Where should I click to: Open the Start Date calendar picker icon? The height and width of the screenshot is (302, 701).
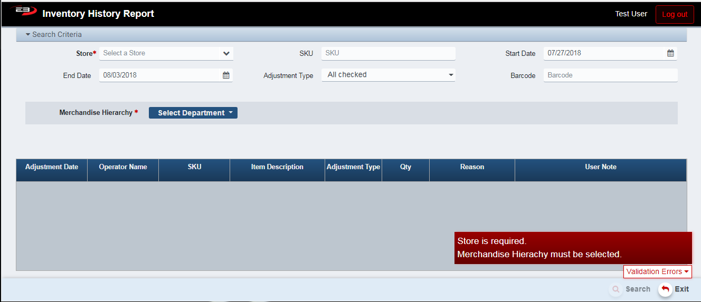(670, 53)
